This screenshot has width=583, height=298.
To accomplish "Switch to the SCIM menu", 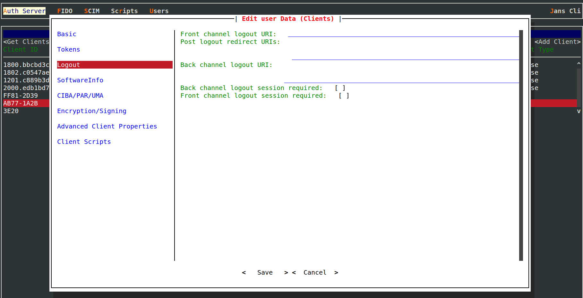I will tap(92, 11).
